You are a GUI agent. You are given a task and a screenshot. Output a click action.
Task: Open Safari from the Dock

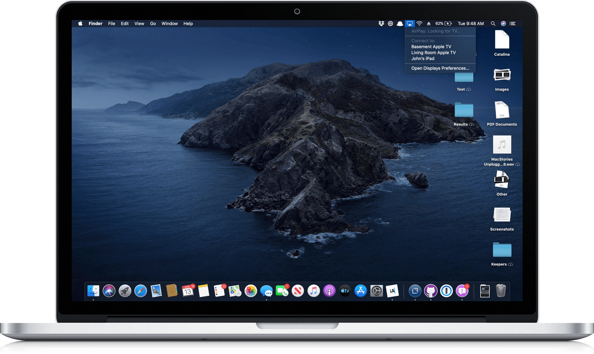click(x=141, y=291)
